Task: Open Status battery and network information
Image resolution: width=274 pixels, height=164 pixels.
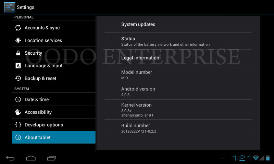Action: click(x=178, y=41)
